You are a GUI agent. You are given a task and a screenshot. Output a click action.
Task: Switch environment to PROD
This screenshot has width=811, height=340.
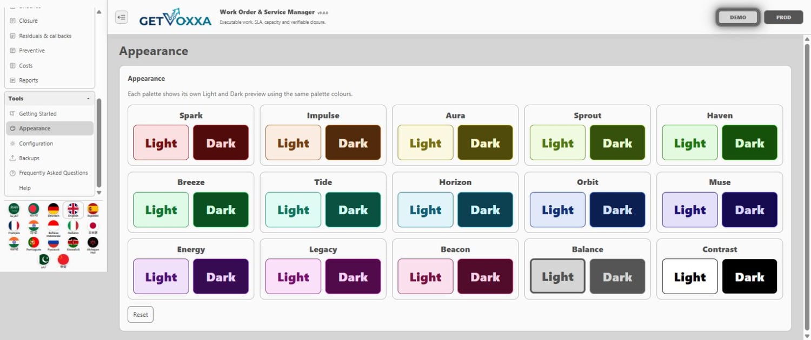click(x=783, y=17)
